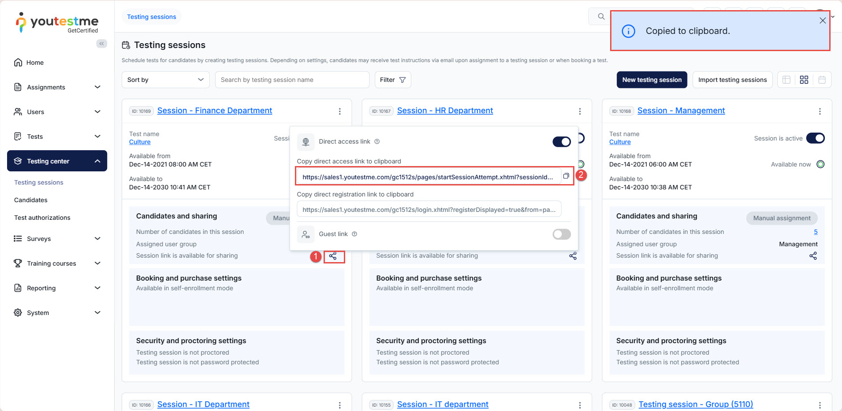Open Candidates in Testing center submenu
842x411 pixels.
(x=31, y=200)
